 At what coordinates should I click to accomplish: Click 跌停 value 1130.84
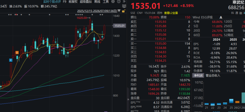coord(184,93)
